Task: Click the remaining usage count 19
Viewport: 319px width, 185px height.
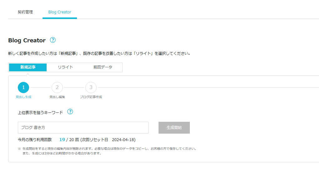Action: [62, 140]
